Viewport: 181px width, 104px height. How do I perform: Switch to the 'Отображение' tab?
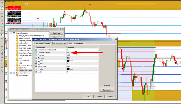(78, 43)
